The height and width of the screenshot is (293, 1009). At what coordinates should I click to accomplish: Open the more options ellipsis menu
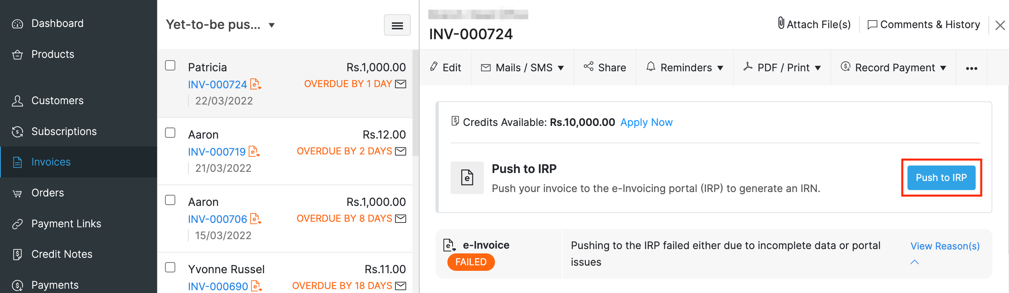coord(972,68)
